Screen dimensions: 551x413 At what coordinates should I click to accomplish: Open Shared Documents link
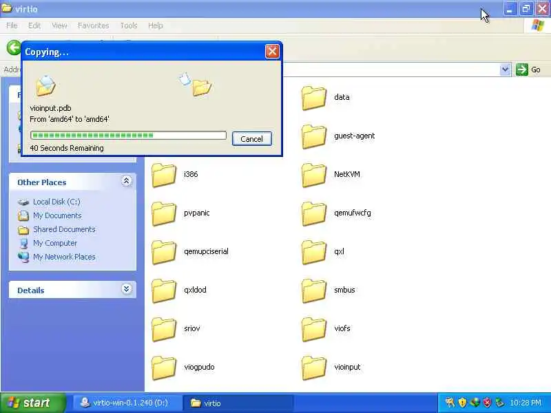tap(64, 229)
